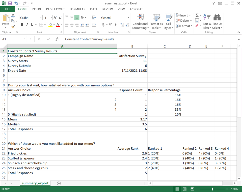Align text left
Image resolution: width=242 pixels, height=192 pixels.
pos(67,25)
